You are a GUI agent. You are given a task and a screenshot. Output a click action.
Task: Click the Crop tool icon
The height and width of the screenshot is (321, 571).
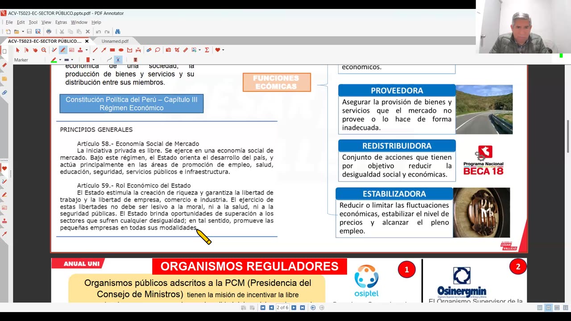click(x=177, y=50)
